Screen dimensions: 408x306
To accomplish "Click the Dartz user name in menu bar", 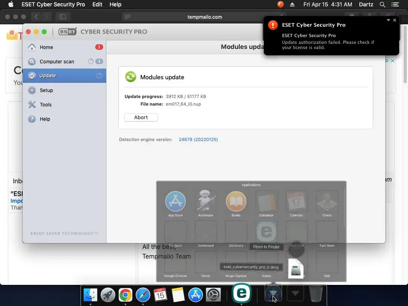I will (x=366, y=4).
